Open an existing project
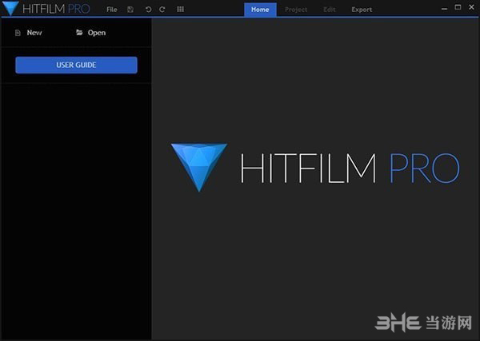This screenshot has width=480, height=341. point(97,33)
